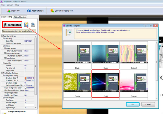Screen dimensions: 163x114
Task: Select the Blank template thumbnail
Action: tap(77, 55)
